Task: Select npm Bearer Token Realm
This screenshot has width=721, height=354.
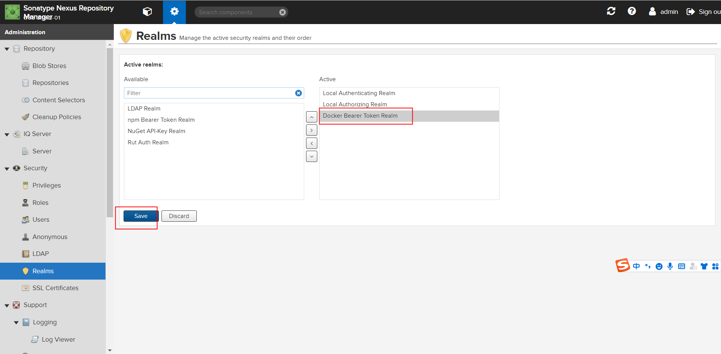Action: 214,120
